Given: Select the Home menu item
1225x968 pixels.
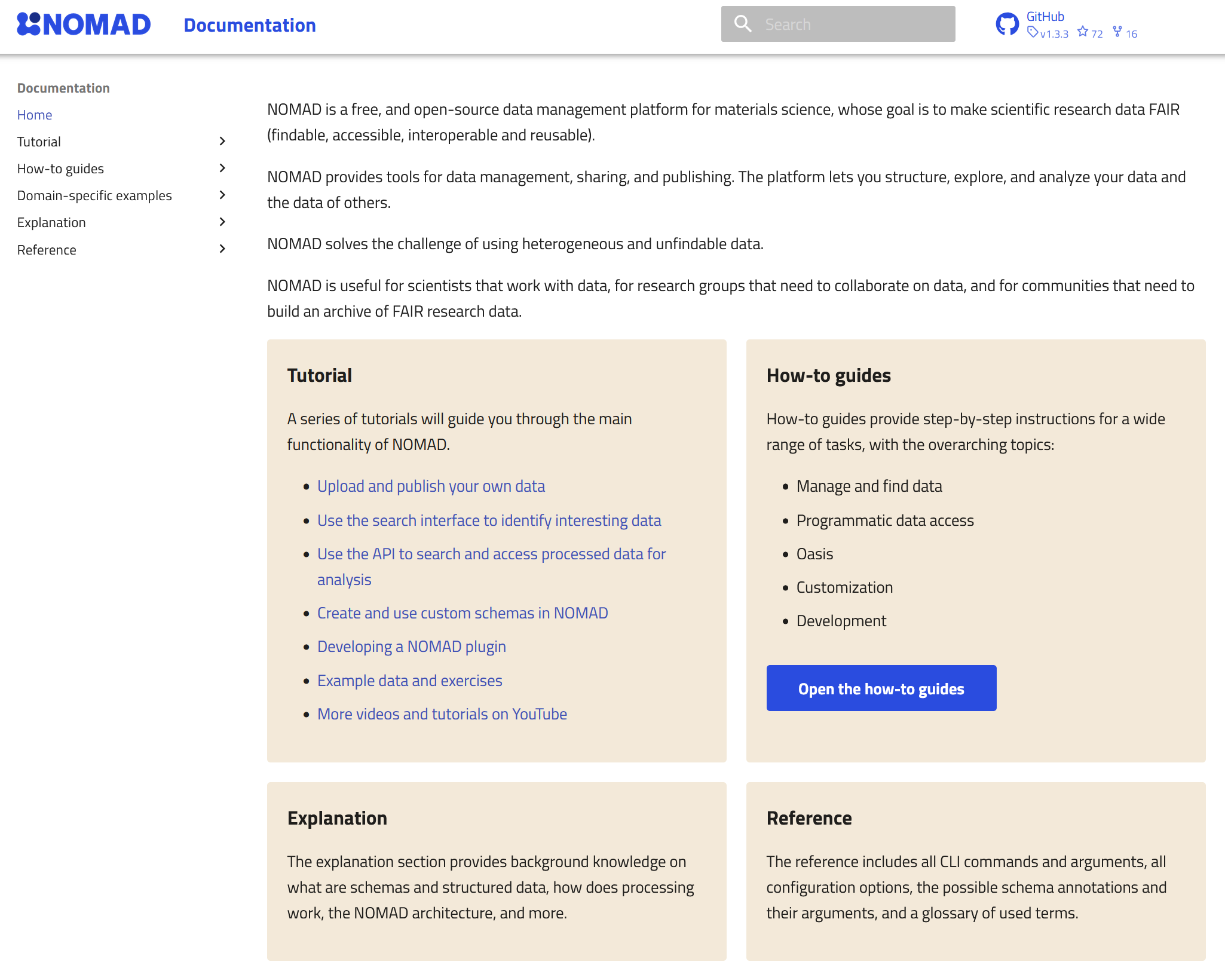Looking at the screenshot, I should click(x=35, y=114).
